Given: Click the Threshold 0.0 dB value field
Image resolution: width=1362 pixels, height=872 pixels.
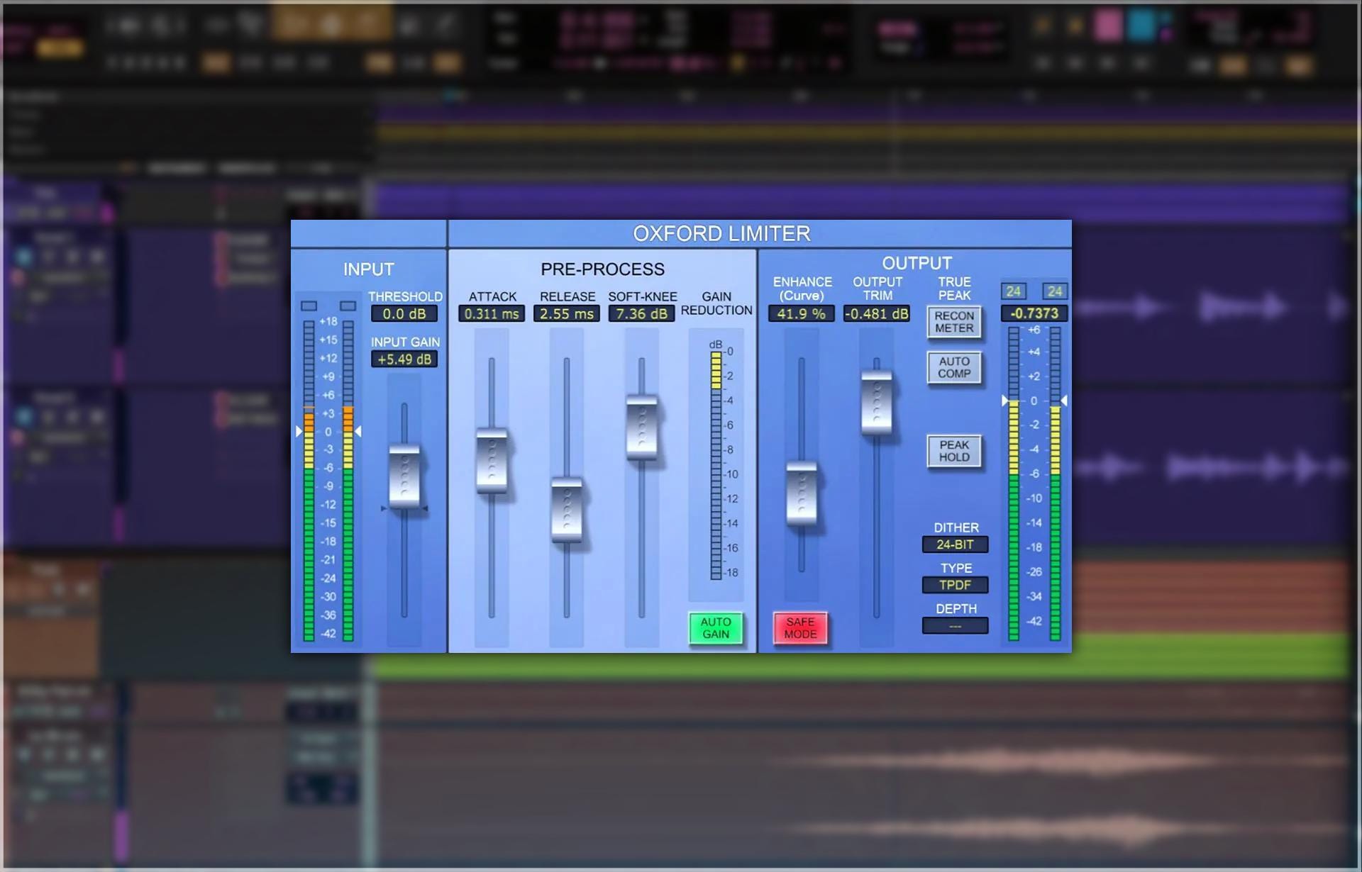Looking at the screenshot, I should [x=404, y=313].
